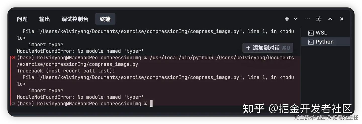
Task: Click the red error command decoration icon
Action: tap(13, 58)
